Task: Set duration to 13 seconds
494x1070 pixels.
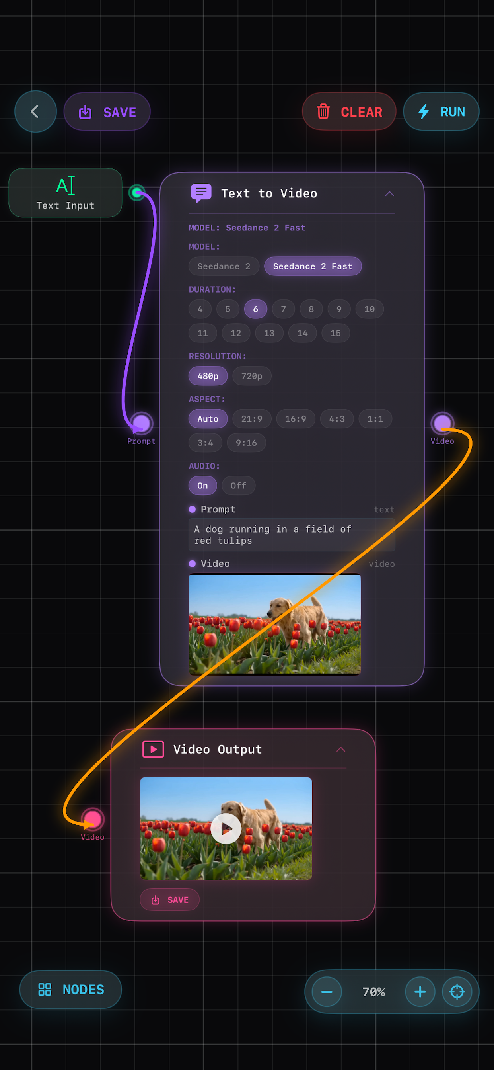Action: pyautogui.click(x=269, y=333)
